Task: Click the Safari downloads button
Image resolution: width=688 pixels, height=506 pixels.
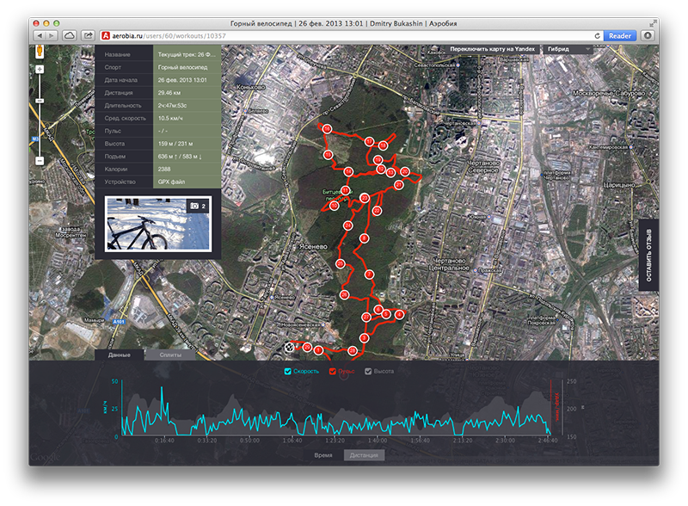Action: click(648, 35)
